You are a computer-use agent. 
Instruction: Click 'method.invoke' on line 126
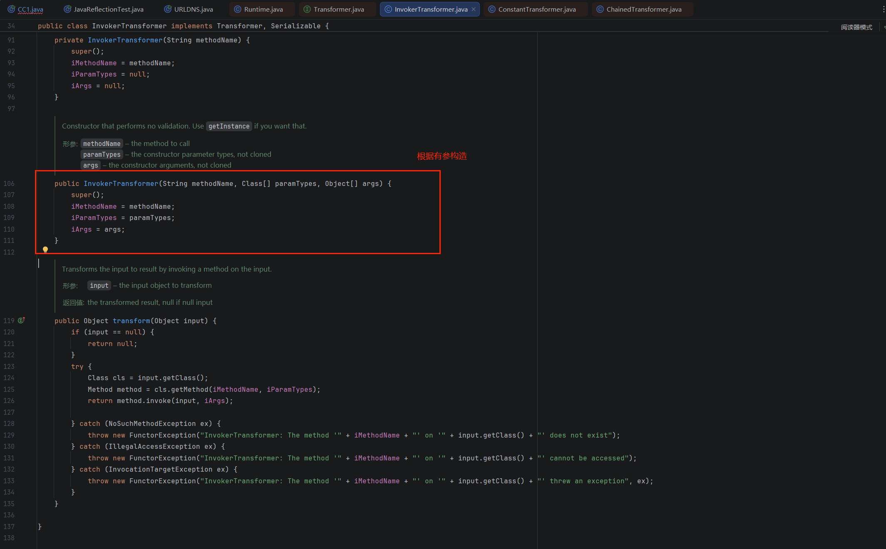[144, 401]
